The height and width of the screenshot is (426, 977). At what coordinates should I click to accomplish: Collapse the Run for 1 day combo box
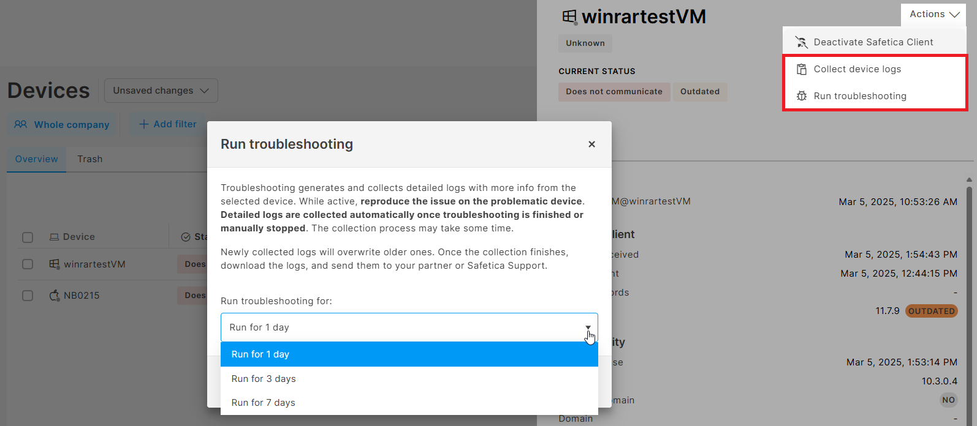tap(409, 327)
